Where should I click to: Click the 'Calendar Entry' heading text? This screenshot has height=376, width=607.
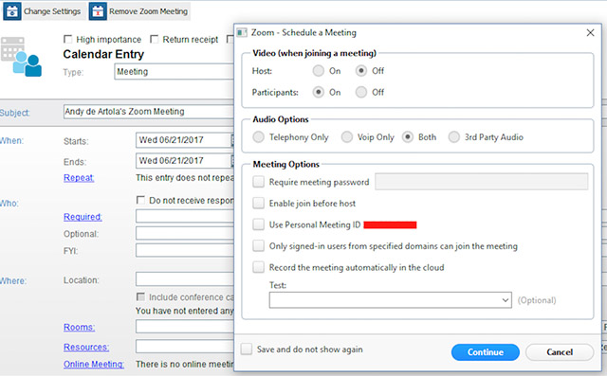tap(103, 54)
